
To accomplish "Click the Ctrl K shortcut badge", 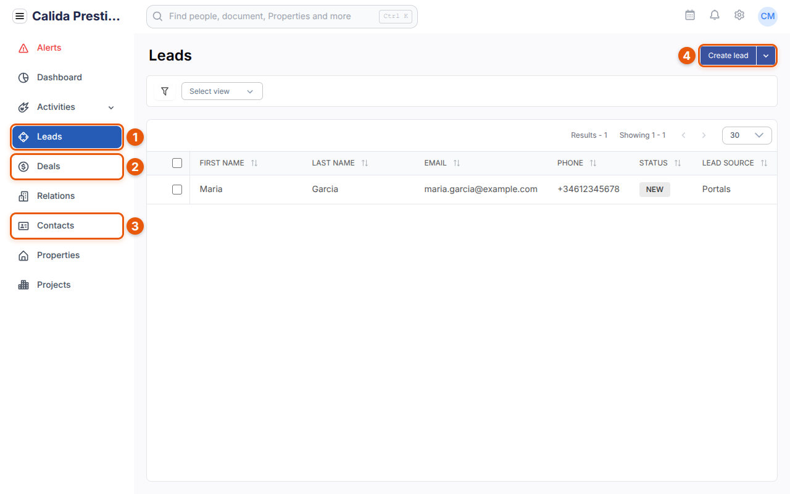I will pos(396,17).
